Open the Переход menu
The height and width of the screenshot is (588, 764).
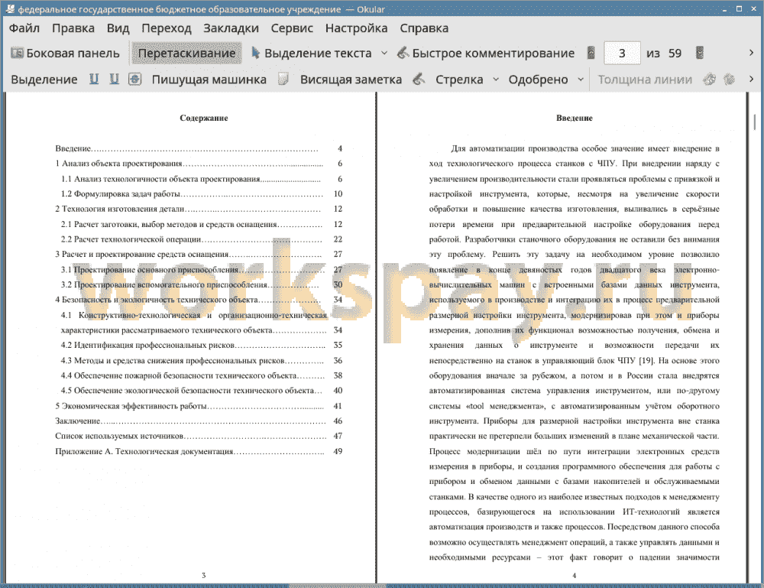click(166, 28)
